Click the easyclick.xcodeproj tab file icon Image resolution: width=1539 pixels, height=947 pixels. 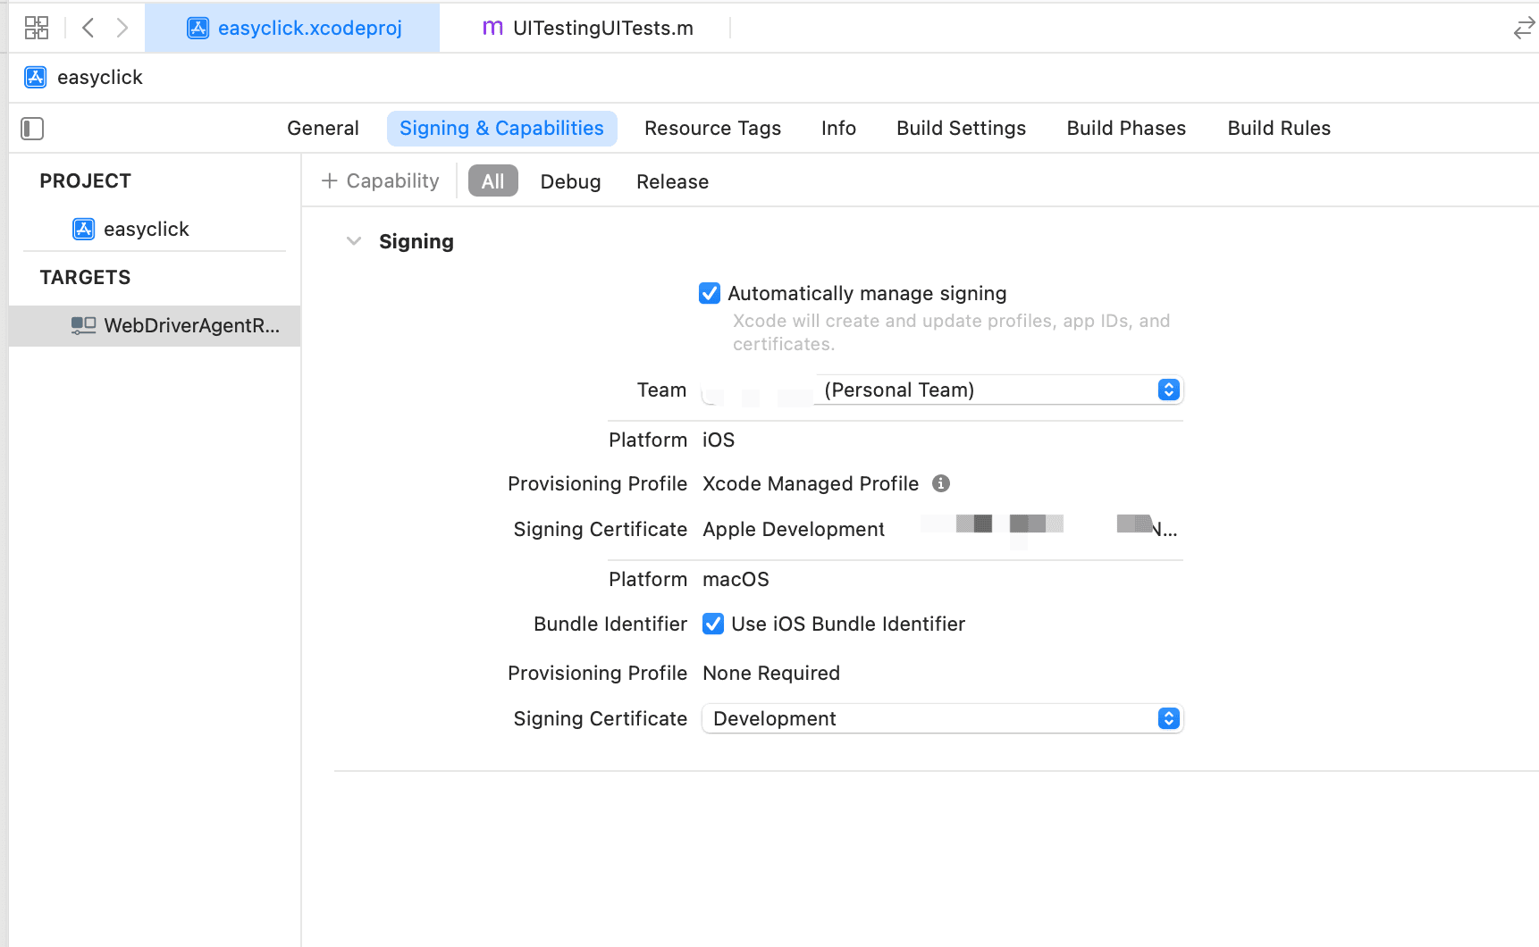(198, 28)
